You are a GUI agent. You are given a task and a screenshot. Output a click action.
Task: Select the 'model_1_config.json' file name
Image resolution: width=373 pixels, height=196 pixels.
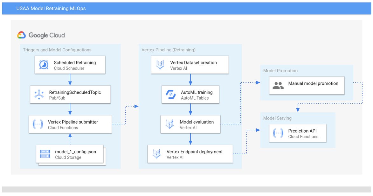[x=76, y=152]
